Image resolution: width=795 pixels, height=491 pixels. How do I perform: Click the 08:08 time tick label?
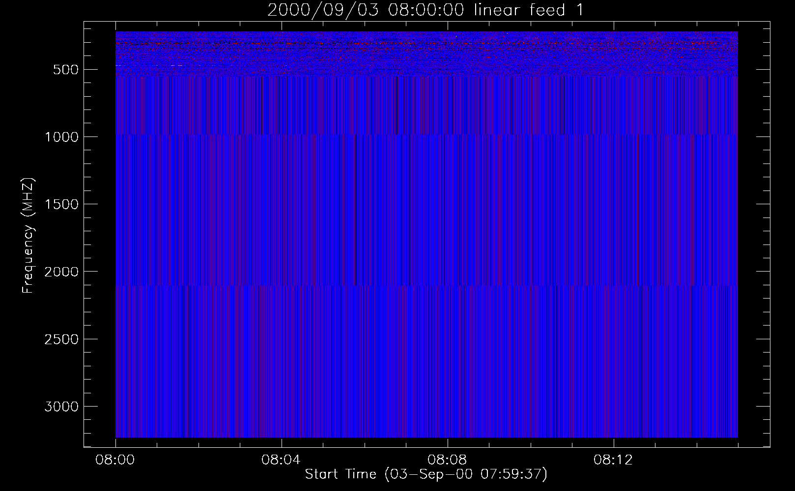click(447, 460)
